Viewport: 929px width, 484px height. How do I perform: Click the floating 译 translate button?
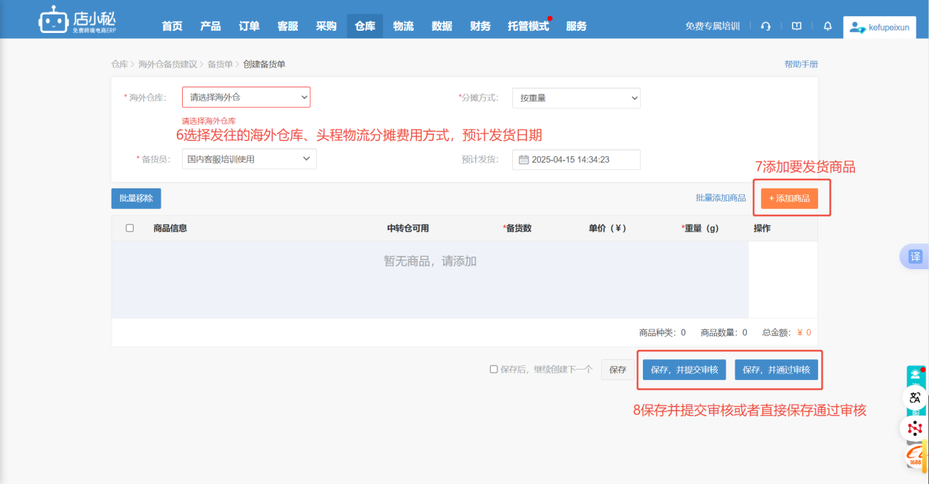pyautogui.click(x=915, y=257)
